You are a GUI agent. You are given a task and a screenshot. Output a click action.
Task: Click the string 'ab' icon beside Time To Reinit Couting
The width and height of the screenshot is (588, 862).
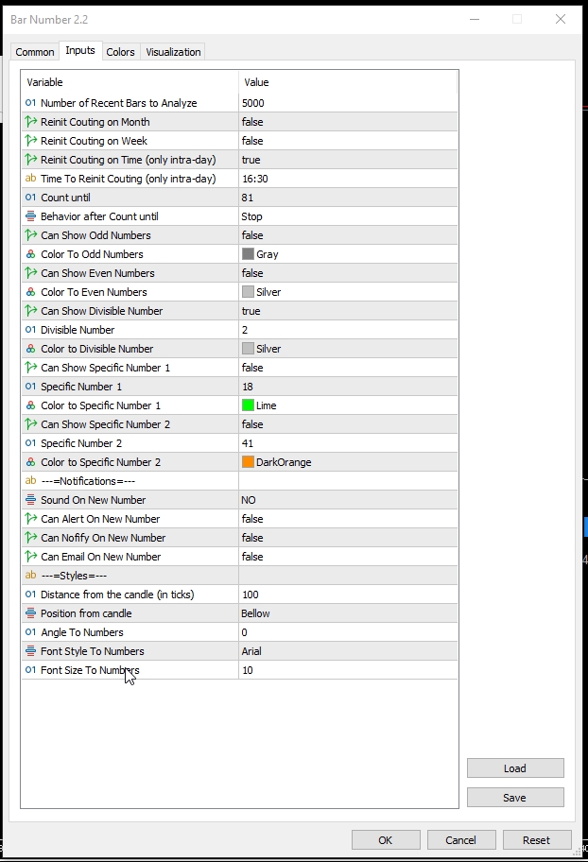(30, 179)
